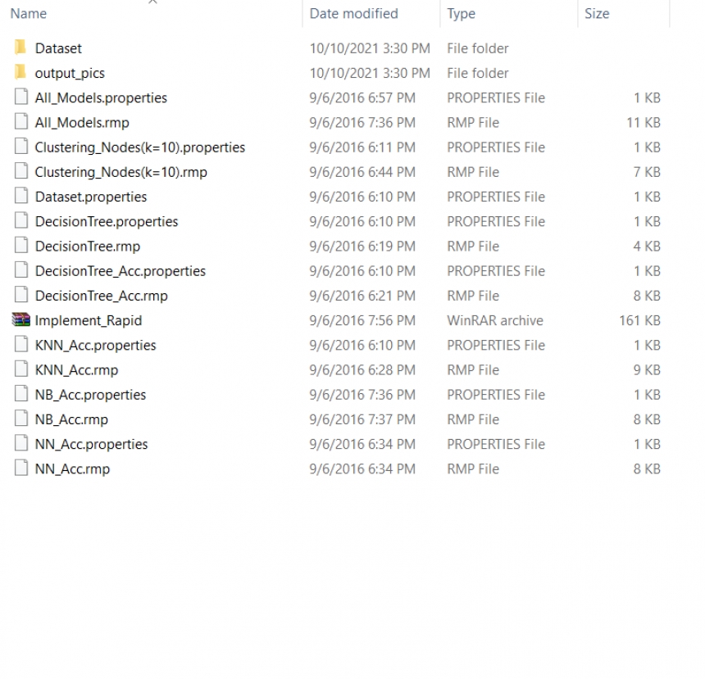Viewport: 705px width, 679px height.
Task: Click the Dataset folder icon
Action: point(20,48)
